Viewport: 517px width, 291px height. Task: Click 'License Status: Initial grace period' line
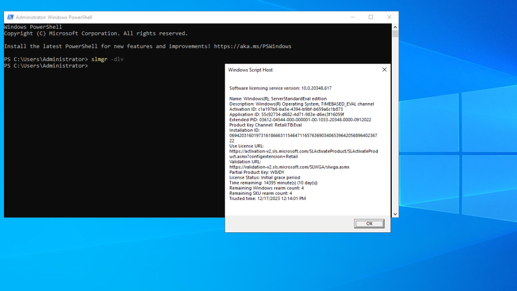(265, 177)
